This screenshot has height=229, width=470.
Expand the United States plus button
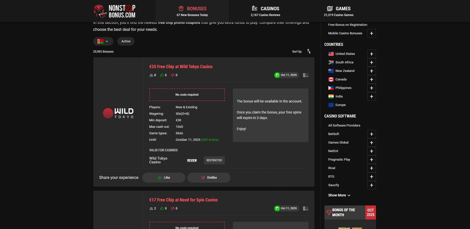372,54
